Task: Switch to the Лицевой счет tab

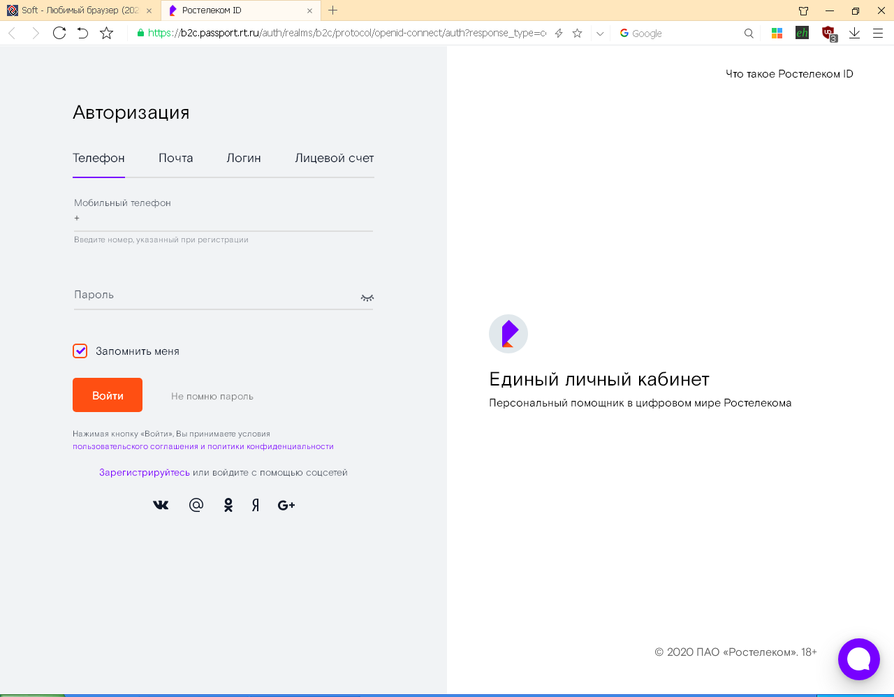Action: (335, 158)
